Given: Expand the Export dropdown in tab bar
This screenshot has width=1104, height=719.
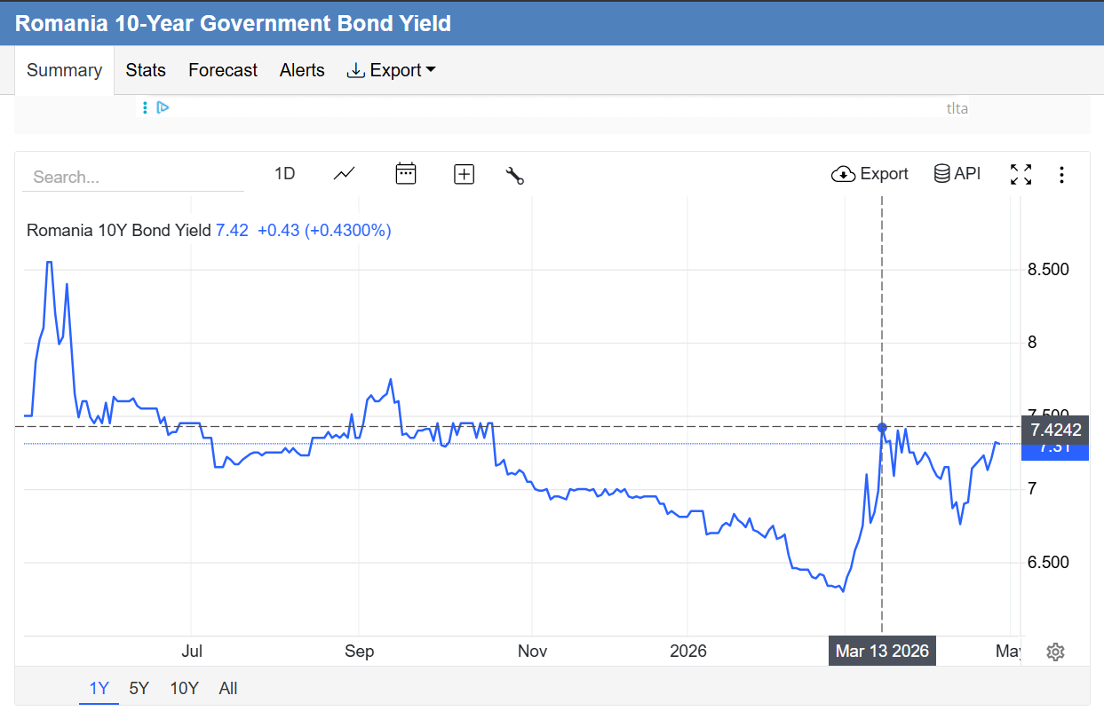Looking at the screenshot, I should pyautogui.click(x=391, y=70).
